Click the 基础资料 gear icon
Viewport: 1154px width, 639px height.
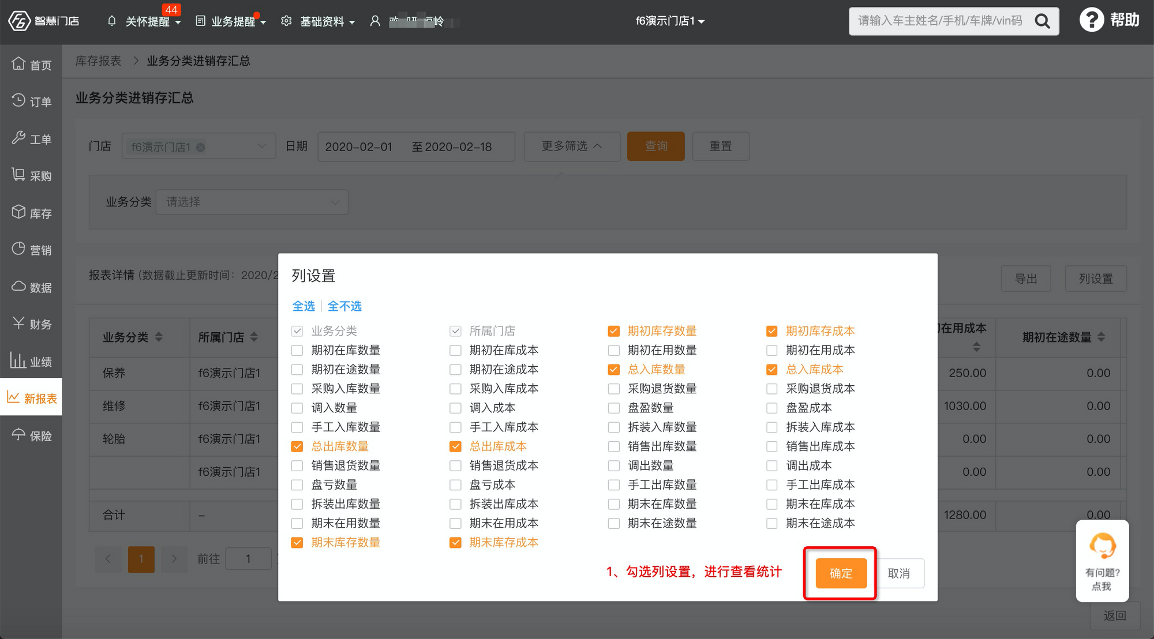tap(286, 21)
